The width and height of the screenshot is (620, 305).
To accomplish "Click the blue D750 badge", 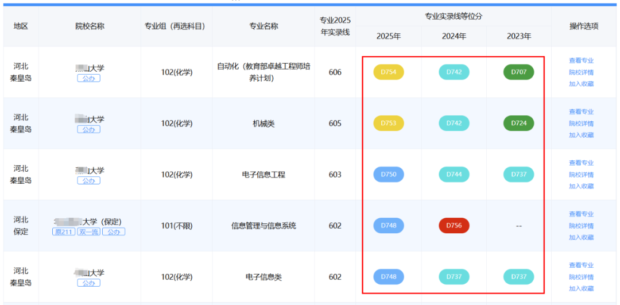I will click(x=389, y=175).
